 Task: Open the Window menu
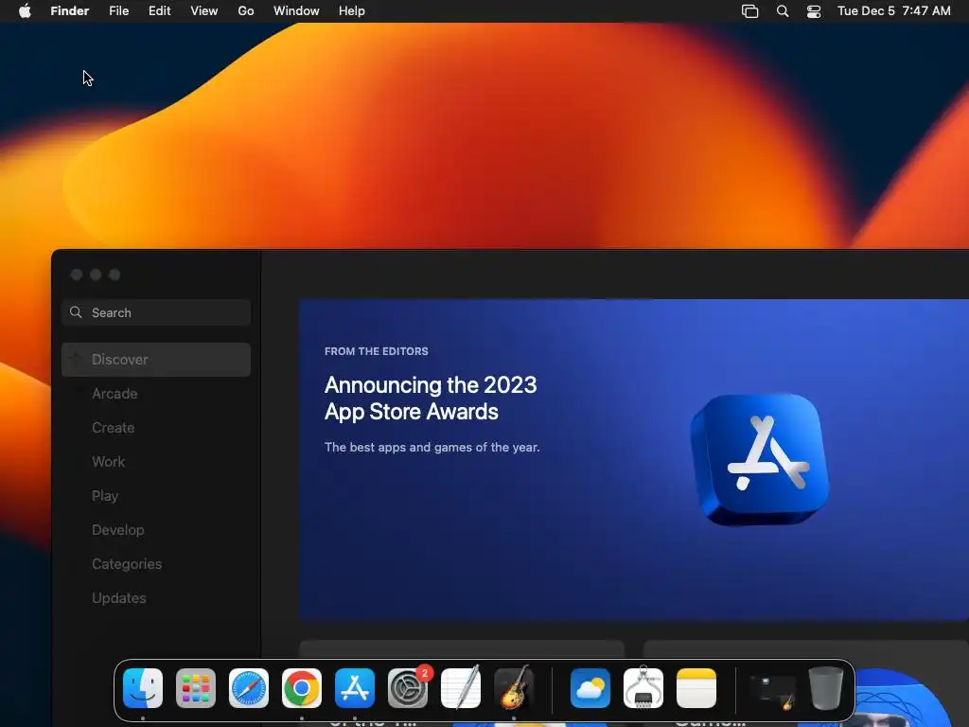[296, 11]
